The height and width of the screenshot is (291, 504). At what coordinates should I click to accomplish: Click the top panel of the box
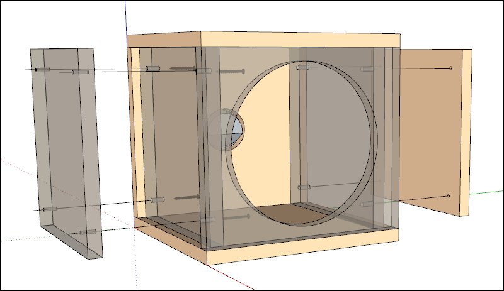coord(265,39)
